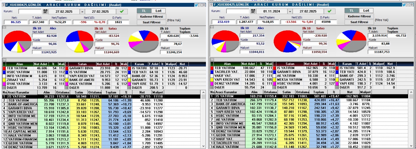Select GEDIK YATIRIM row in right window

tap(309, 135)
